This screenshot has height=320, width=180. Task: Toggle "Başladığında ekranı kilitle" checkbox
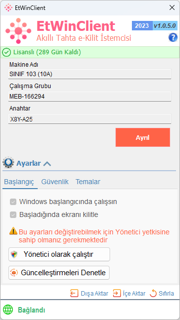(x=13, y=215)
